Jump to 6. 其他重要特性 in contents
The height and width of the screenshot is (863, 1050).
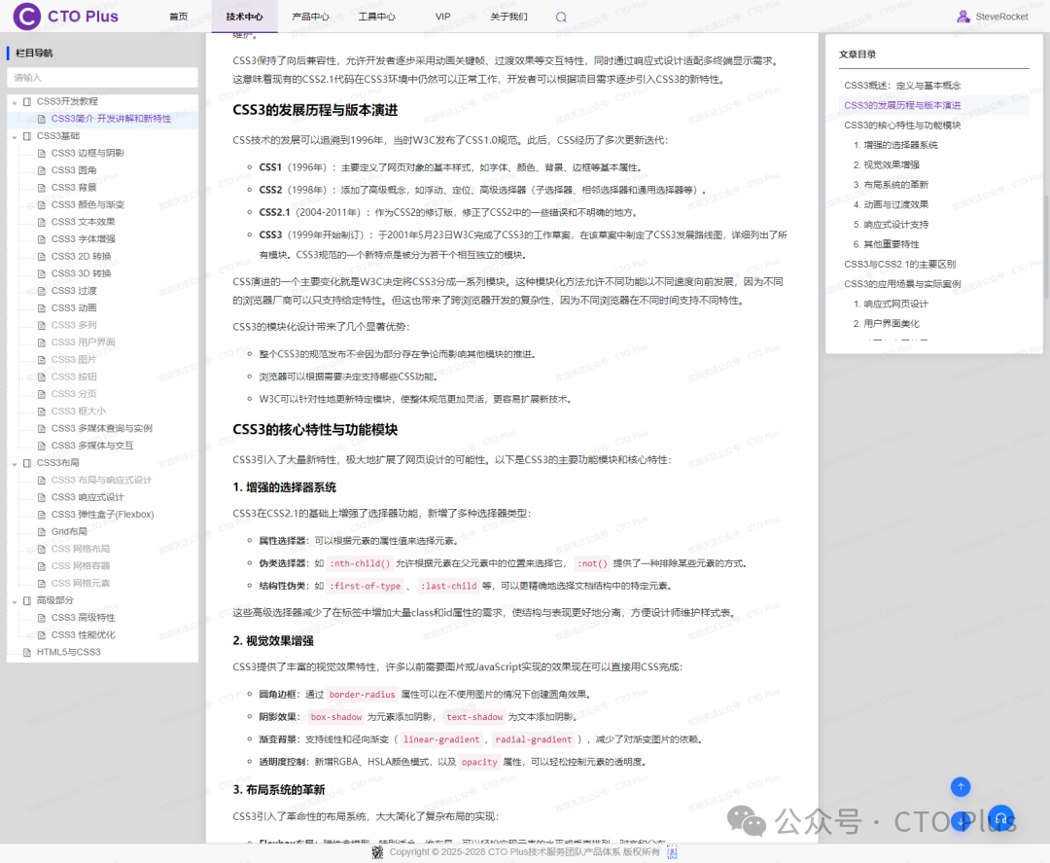coord(886,244)
